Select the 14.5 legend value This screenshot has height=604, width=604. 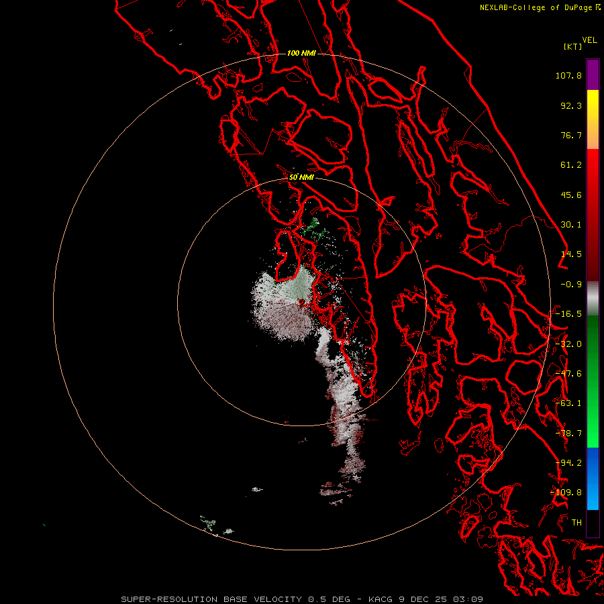pyautogui.click(x=571, y=254)
